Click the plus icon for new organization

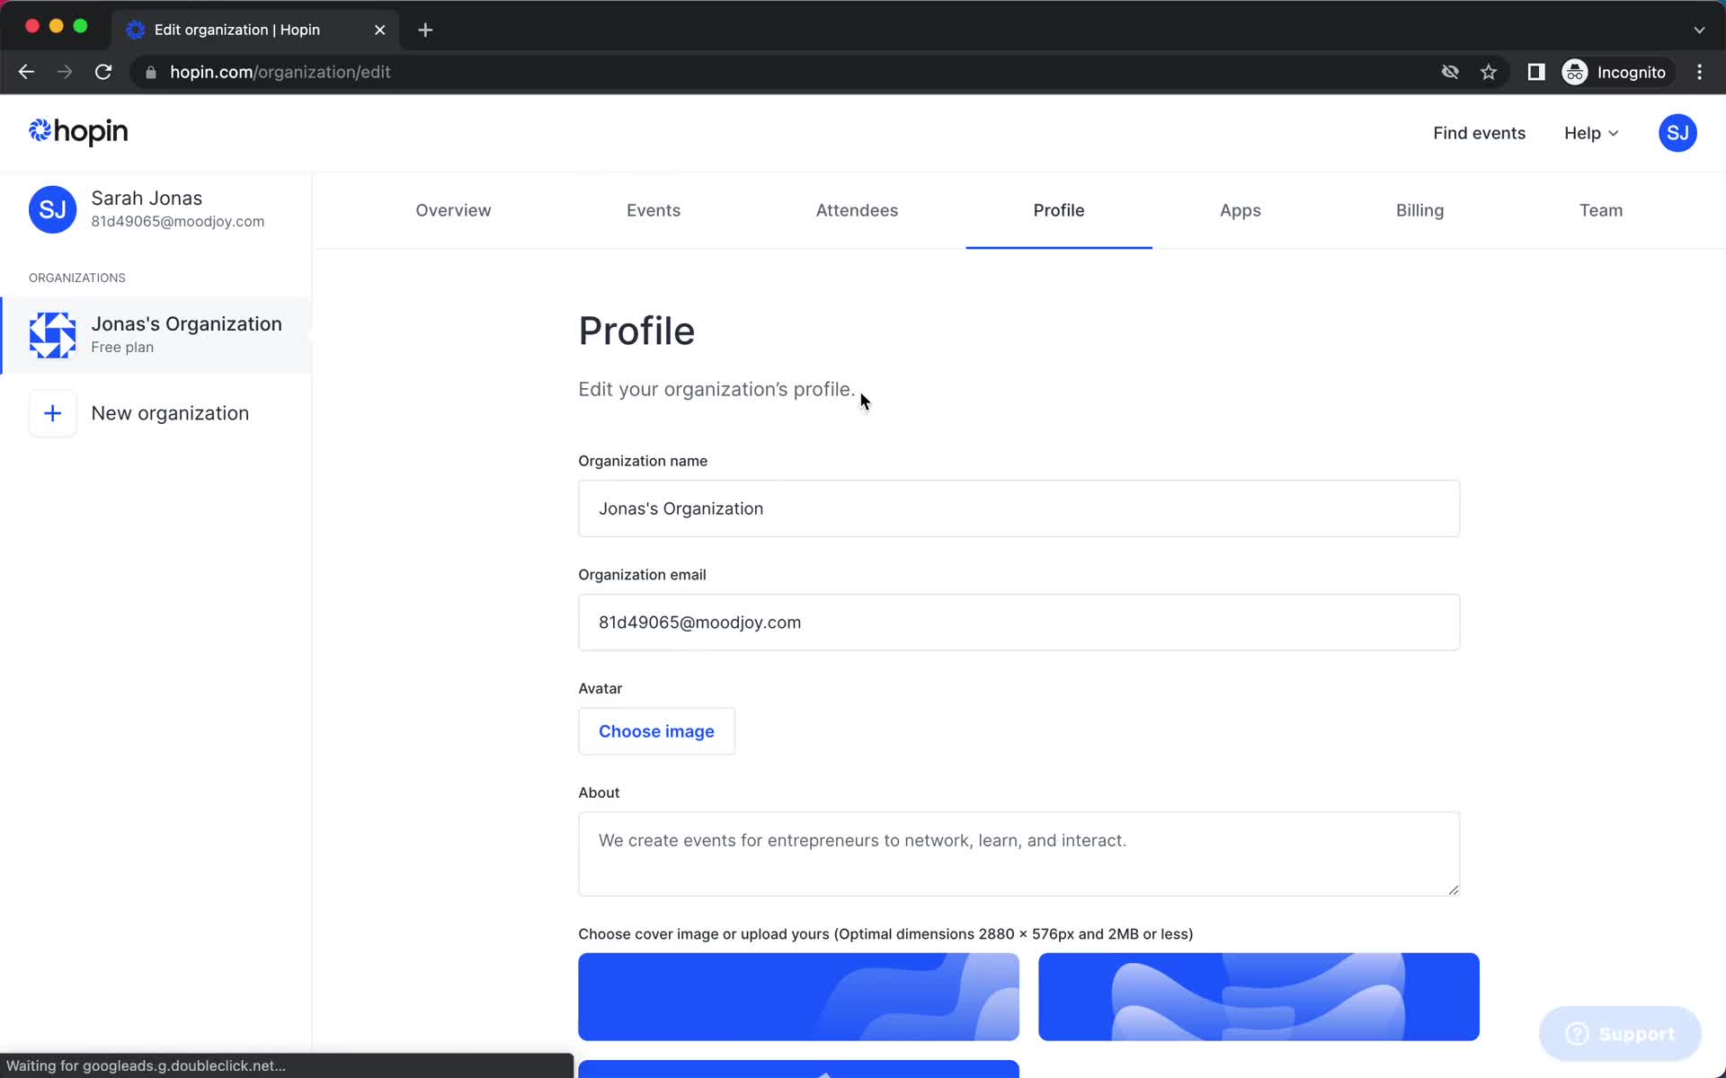(x=52, y=413)
